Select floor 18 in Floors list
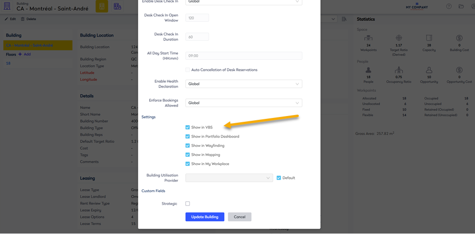This screenshot has width=475, height=234. pos(8,63)
